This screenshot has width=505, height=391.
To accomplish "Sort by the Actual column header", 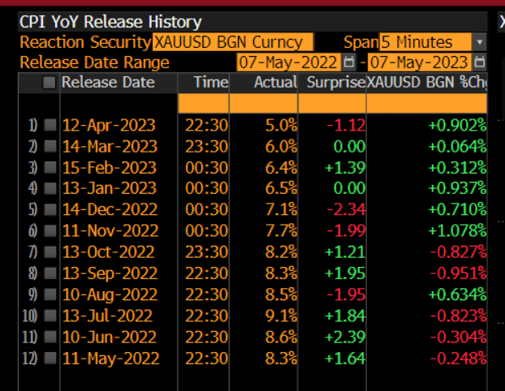I will click(x=269, y=82).
